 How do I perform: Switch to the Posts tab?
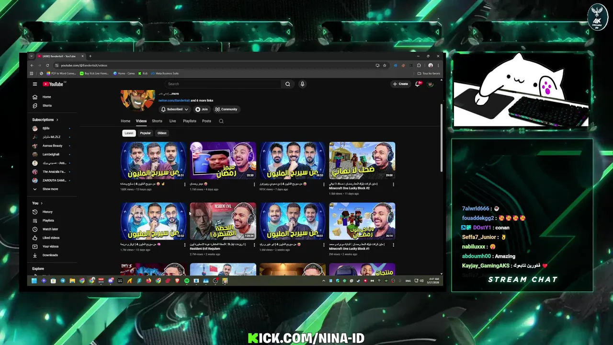[206, 121]
